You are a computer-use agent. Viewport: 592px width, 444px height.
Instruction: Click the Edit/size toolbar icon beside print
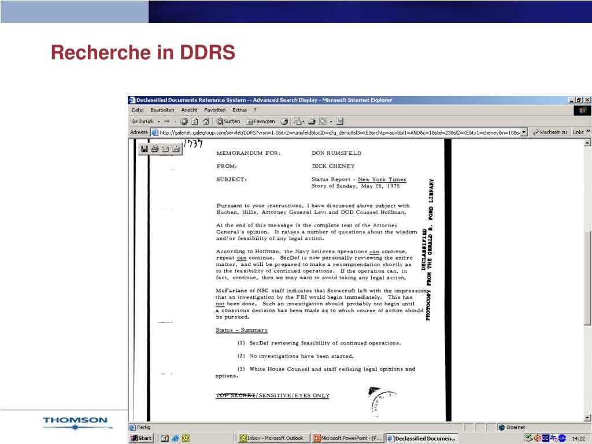pos(323,121)
